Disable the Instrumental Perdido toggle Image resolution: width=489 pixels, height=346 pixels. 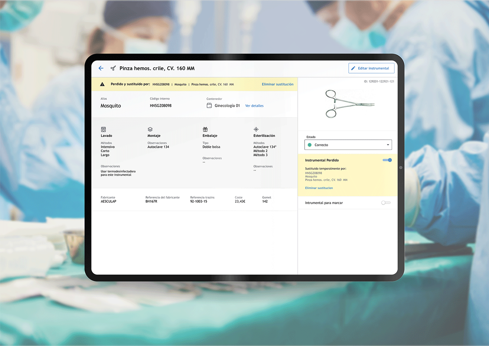point(387,160)
